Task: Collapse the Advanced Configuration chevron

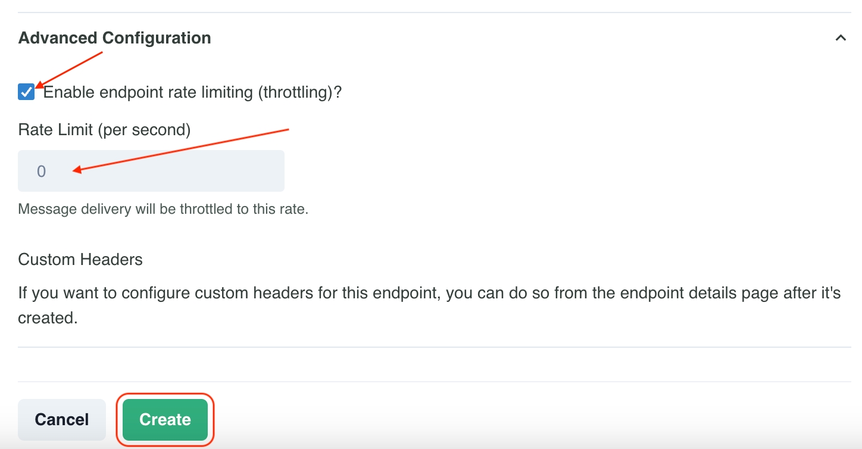Action: (x=840, y=38)
